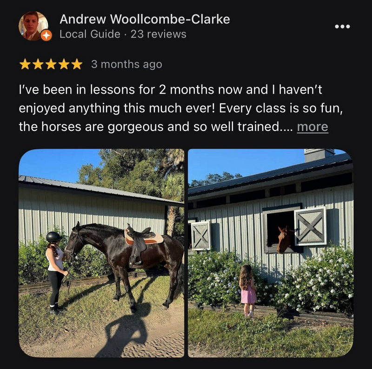Click the middle star of the rating
372x369 pixels.
51,64
